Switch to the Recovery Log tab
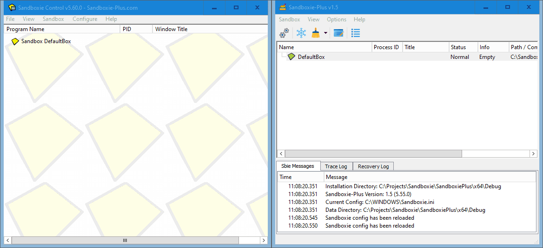 (x=373, y=166)
